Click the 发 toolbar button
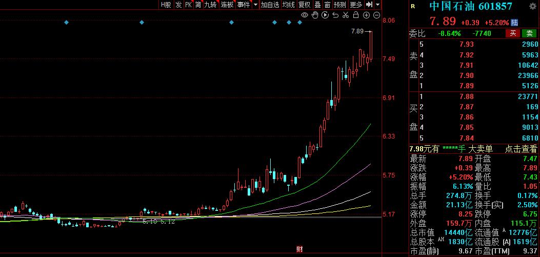Viewport: 540px width, 257px height. click(x=178, y=5)
